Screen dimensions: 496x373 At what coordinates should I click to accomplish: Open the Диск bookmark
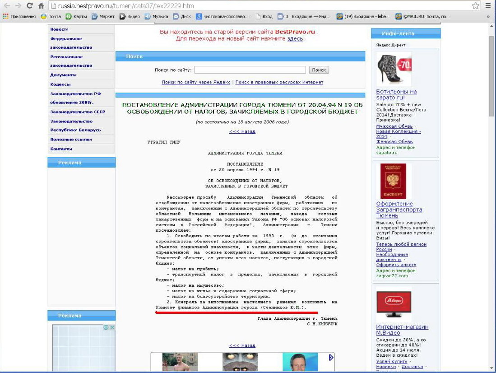tap(182, 16)
